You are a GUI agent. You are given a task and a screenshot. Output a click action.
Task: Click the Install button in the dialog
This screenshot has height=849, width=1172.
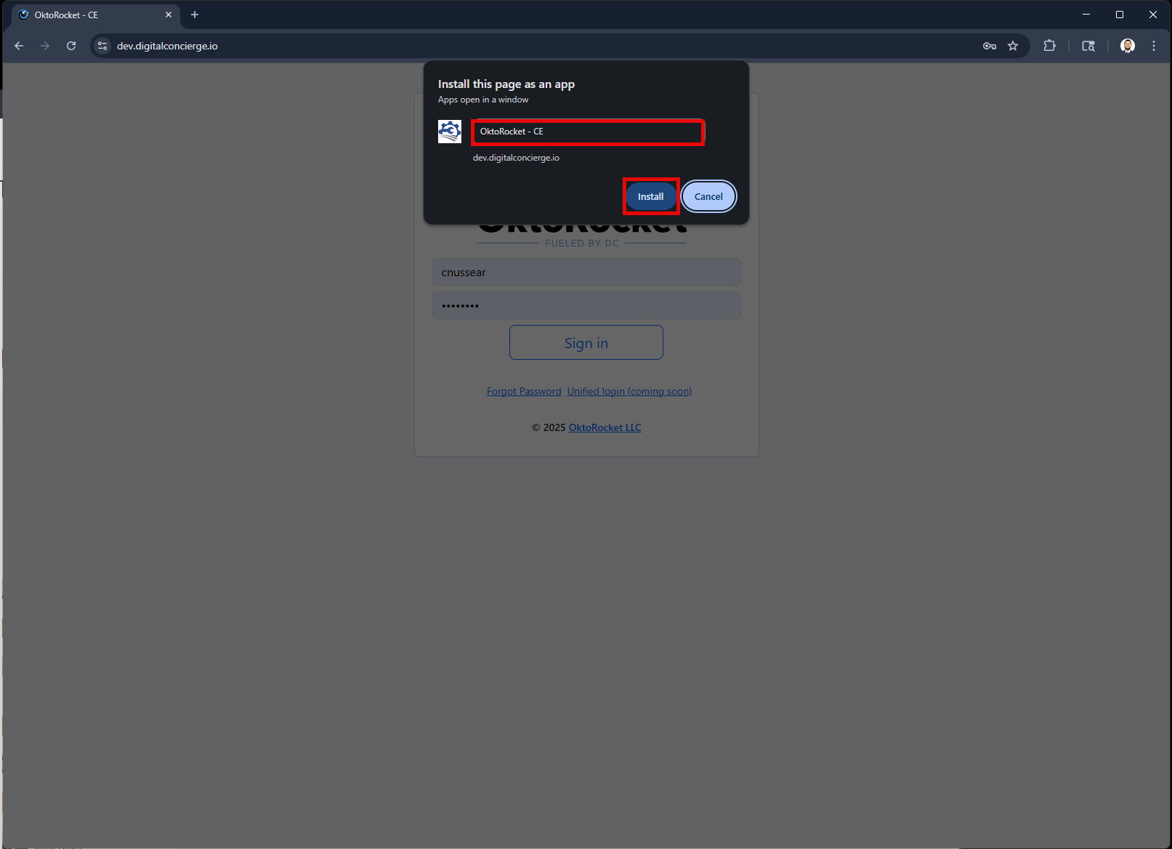coord(650,196)
